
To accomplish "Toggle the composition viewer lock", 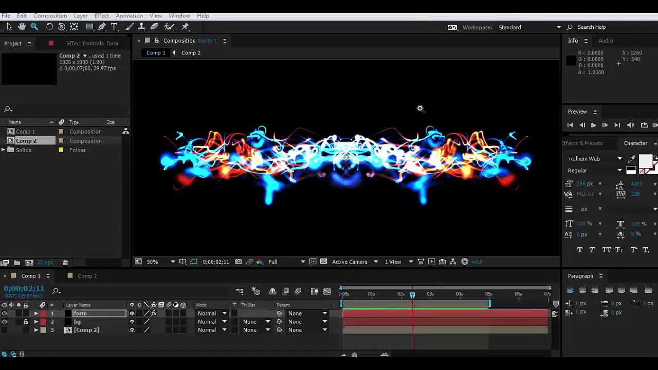I will 156,41.
